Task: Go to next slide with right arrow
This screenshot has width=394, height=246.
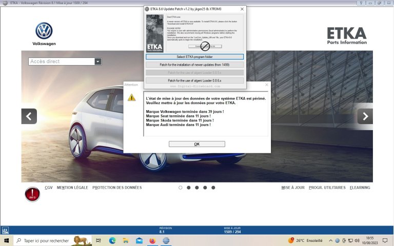Action: [x=365, y=116]
